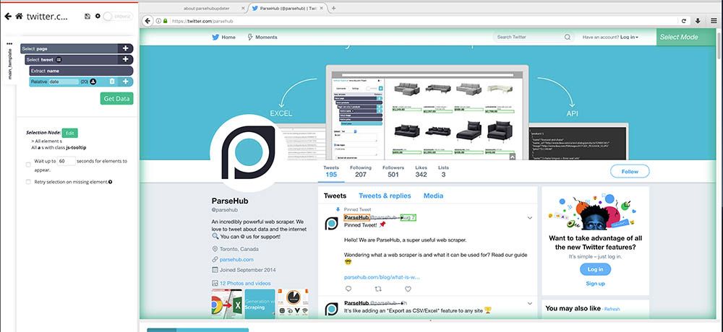Viewport: 723px width, 332px height.
Task: Delete Relative date command with trash icon
Action: [112, 82]
